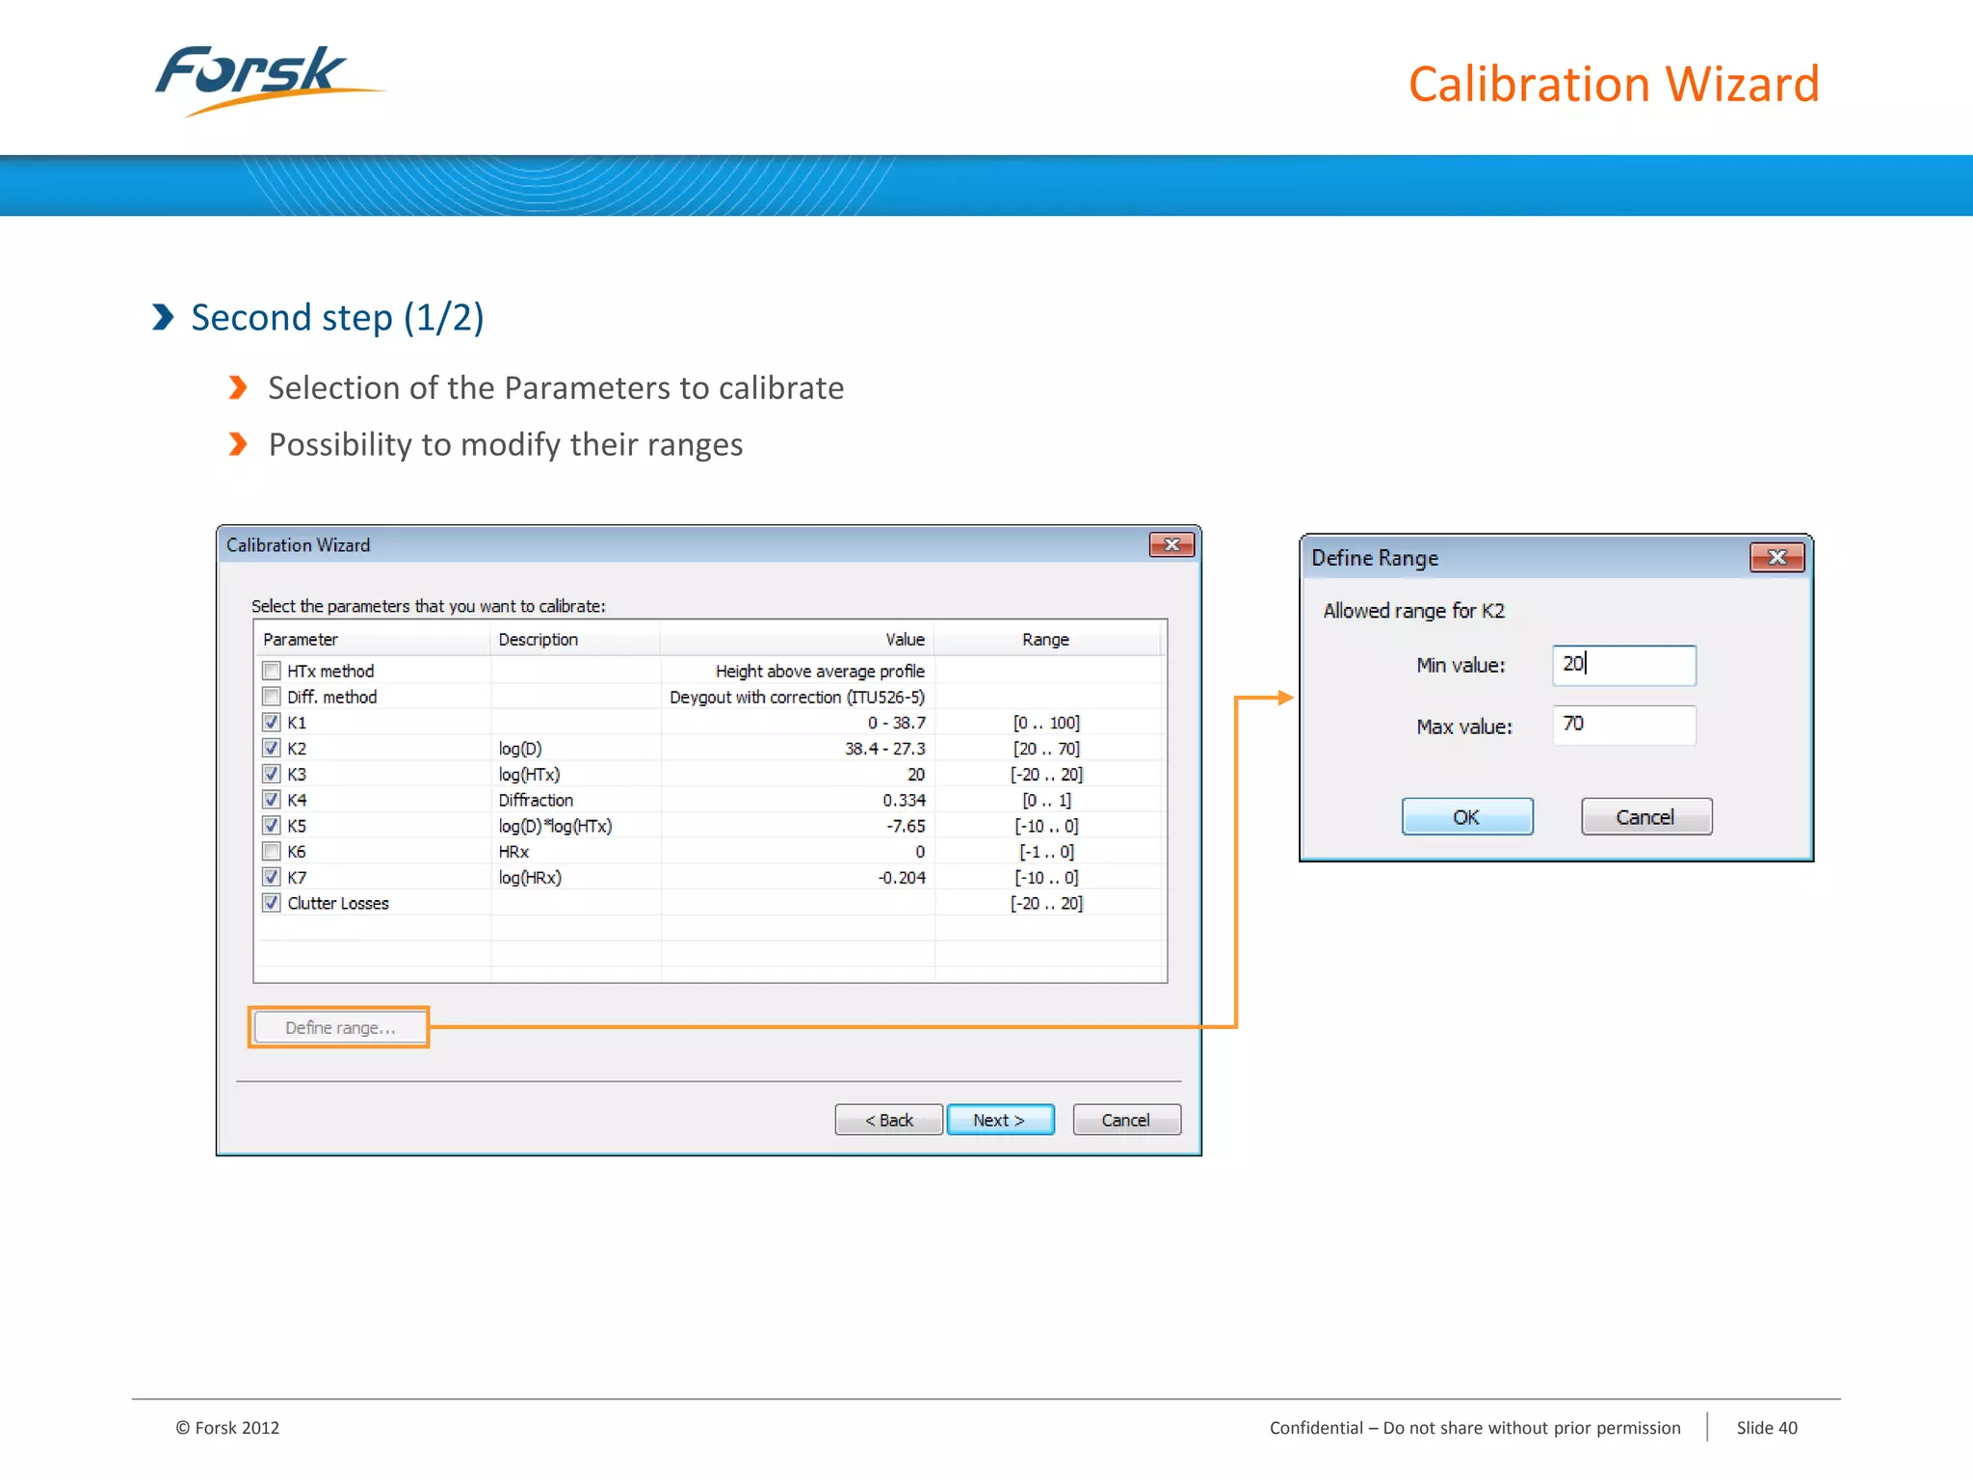Select the K6 row label
Screen dimensions: 1973x1480
point(297,852)
